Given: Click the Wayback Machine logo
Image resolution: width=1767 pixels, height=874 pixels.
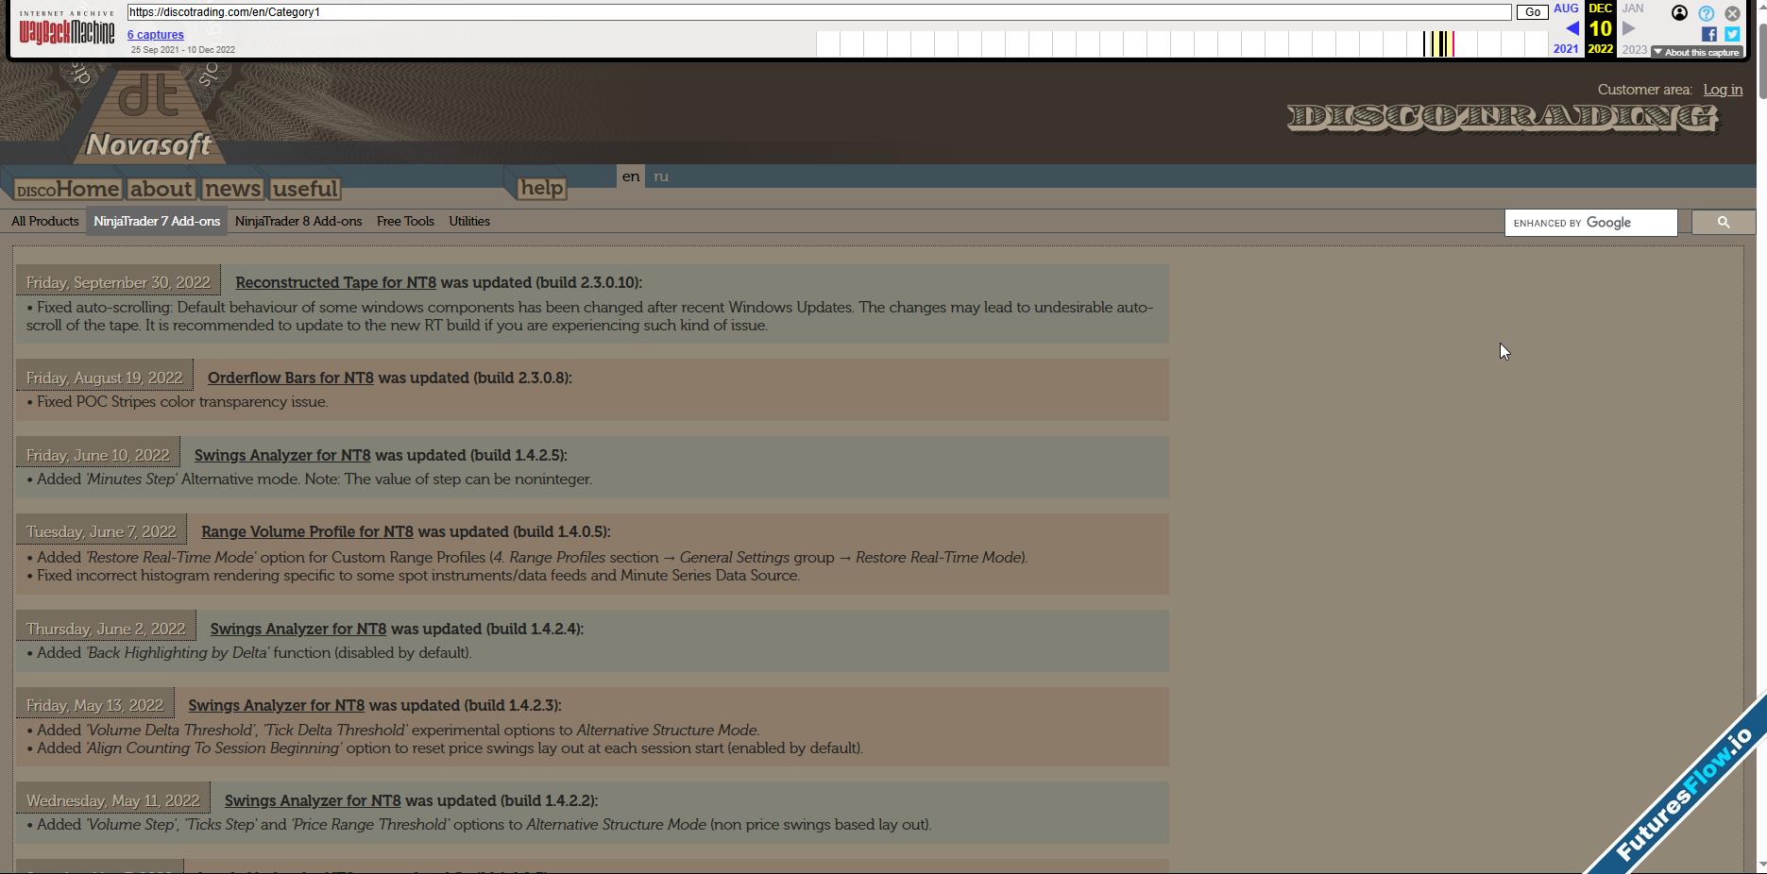Looking at the screenshot, I should click(x=66, y=31).
